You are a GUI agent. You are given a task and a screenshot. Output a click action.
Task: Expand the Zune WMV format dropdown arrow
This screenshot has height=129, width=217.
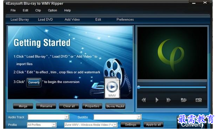[x=115, y=125]
